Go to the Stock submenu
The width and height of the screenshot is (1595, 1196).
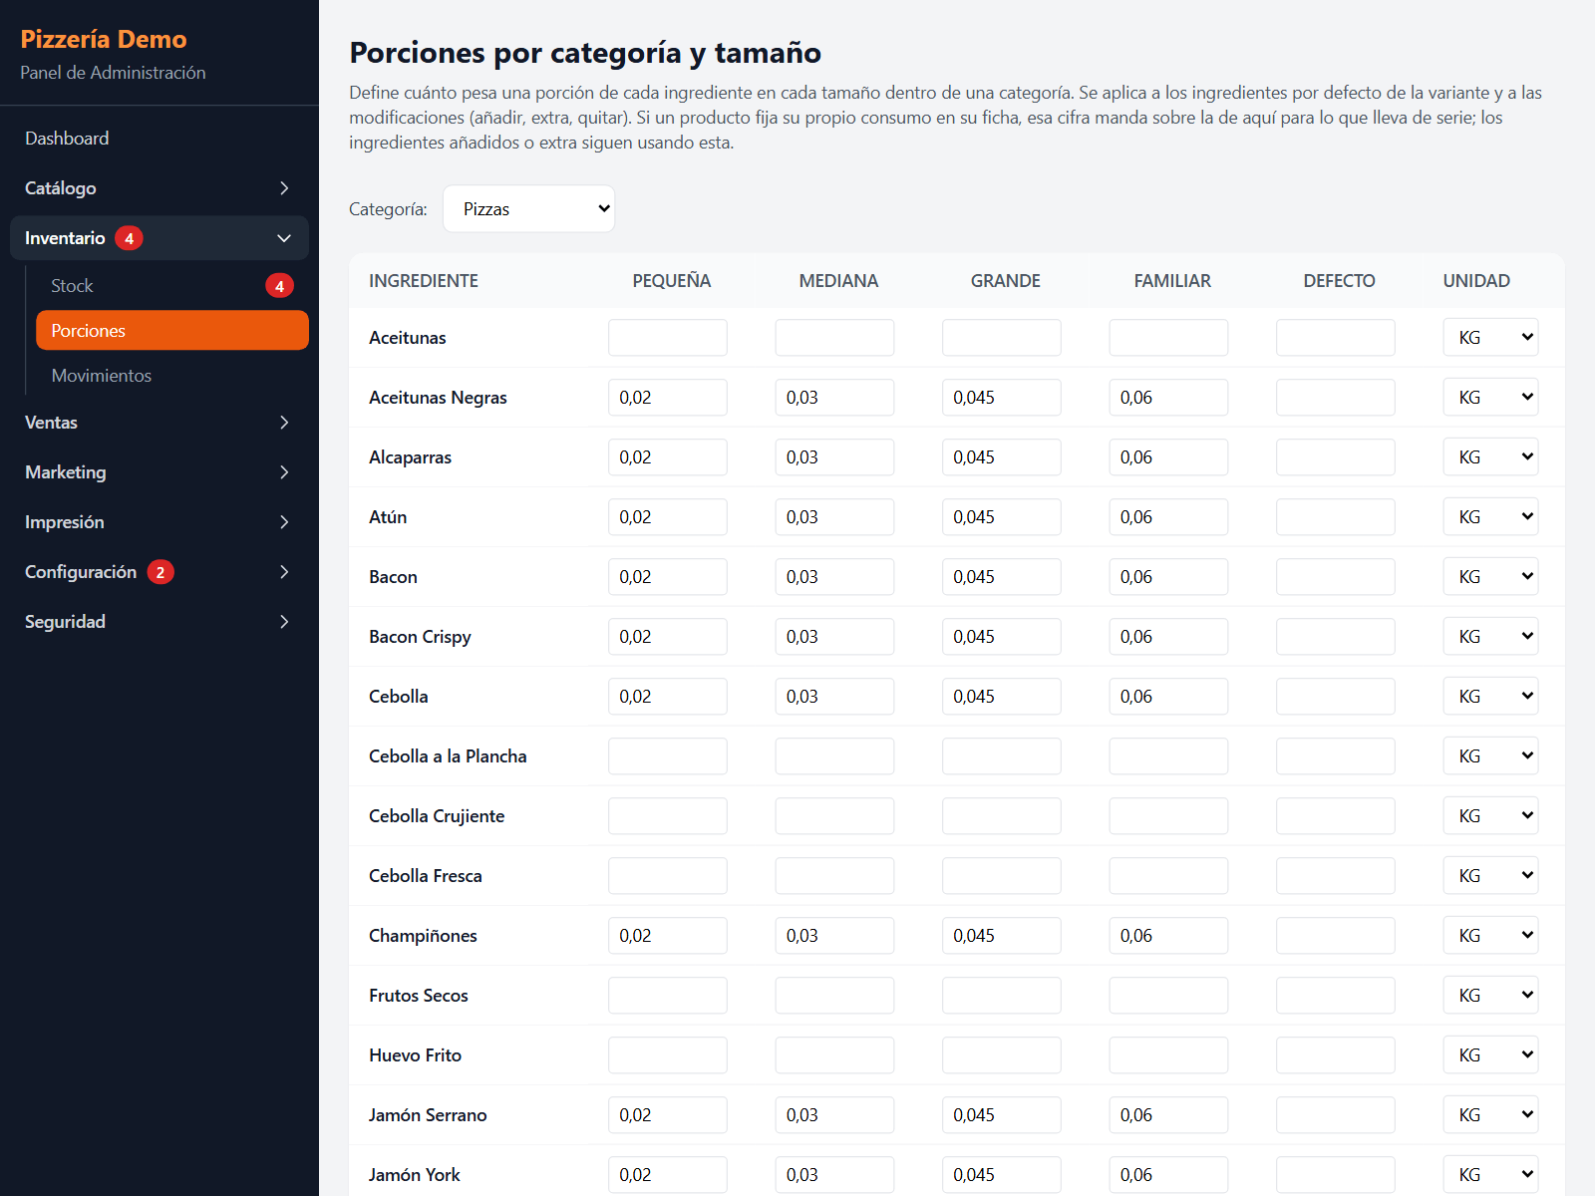171,286
